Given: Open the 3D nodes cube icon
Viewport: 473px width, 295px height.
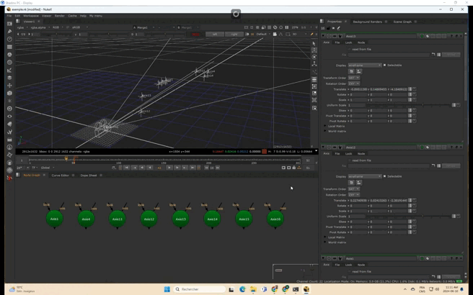Looking at the screenshot, I should (9, 93).
